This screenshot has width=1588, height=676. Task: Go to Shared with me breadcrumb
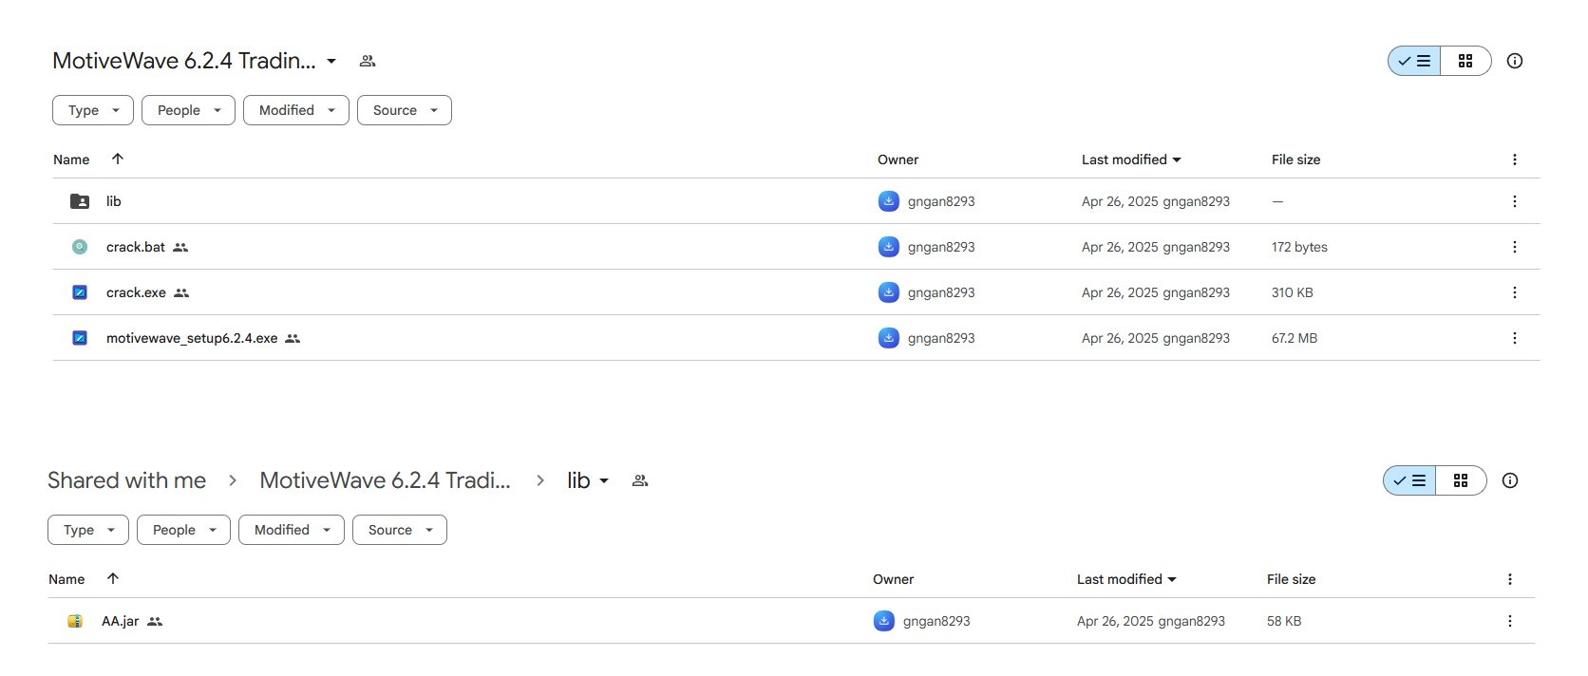coord(127,480)
